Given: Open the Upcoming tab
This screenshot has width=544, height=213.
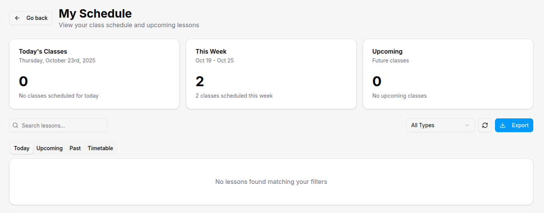Looking at the screenshot, I should [x=49, y=148].
